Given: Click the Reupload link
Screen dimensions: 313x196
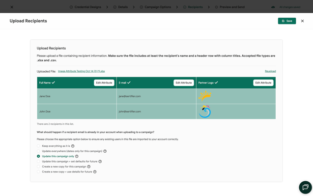Looking at the screenshot, I should click(x=270, y=71).
